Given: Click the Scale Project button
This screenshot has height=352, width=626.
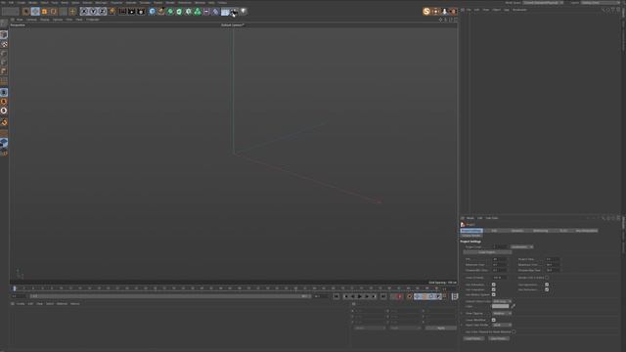Looking at the screenshot, I should (487, 252).
